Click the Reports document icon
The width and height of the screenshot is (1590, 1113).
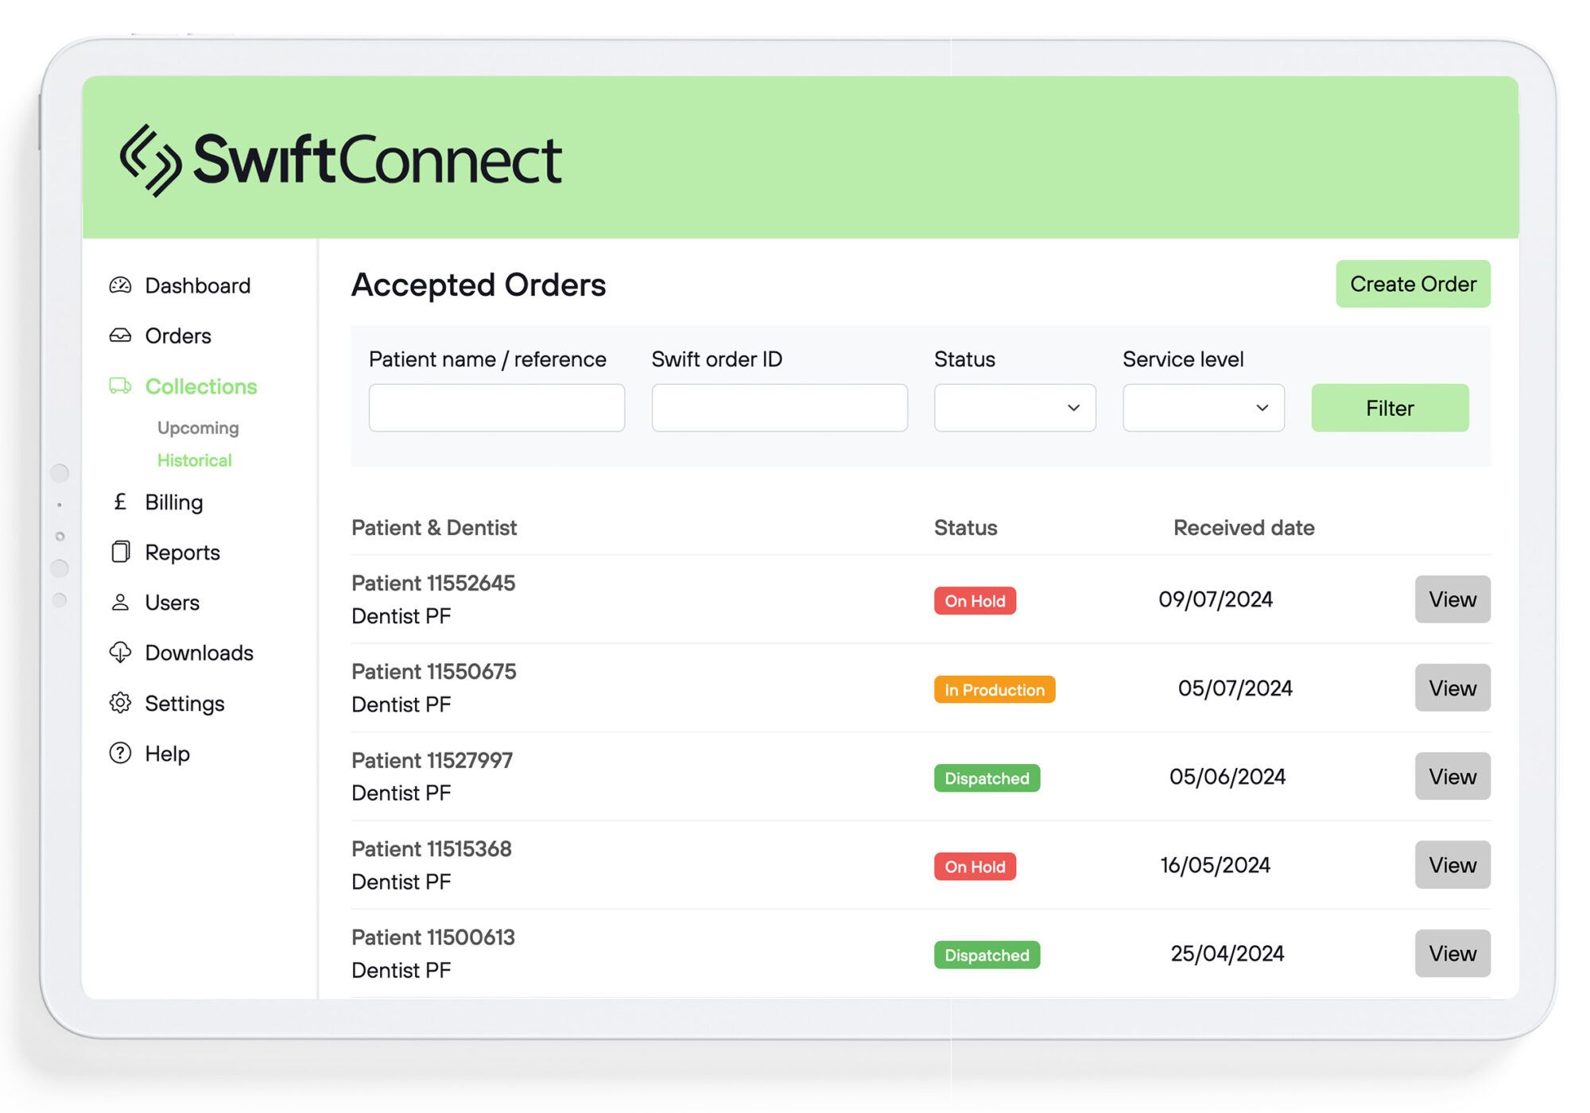[120, 552]
